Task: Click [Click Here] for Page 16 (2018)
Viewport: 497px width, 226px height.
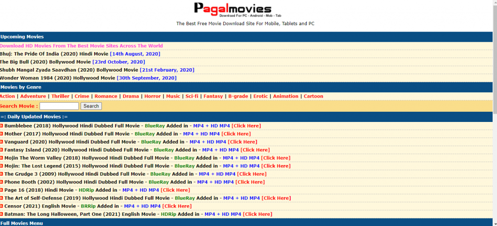Action: coord(175,190)
